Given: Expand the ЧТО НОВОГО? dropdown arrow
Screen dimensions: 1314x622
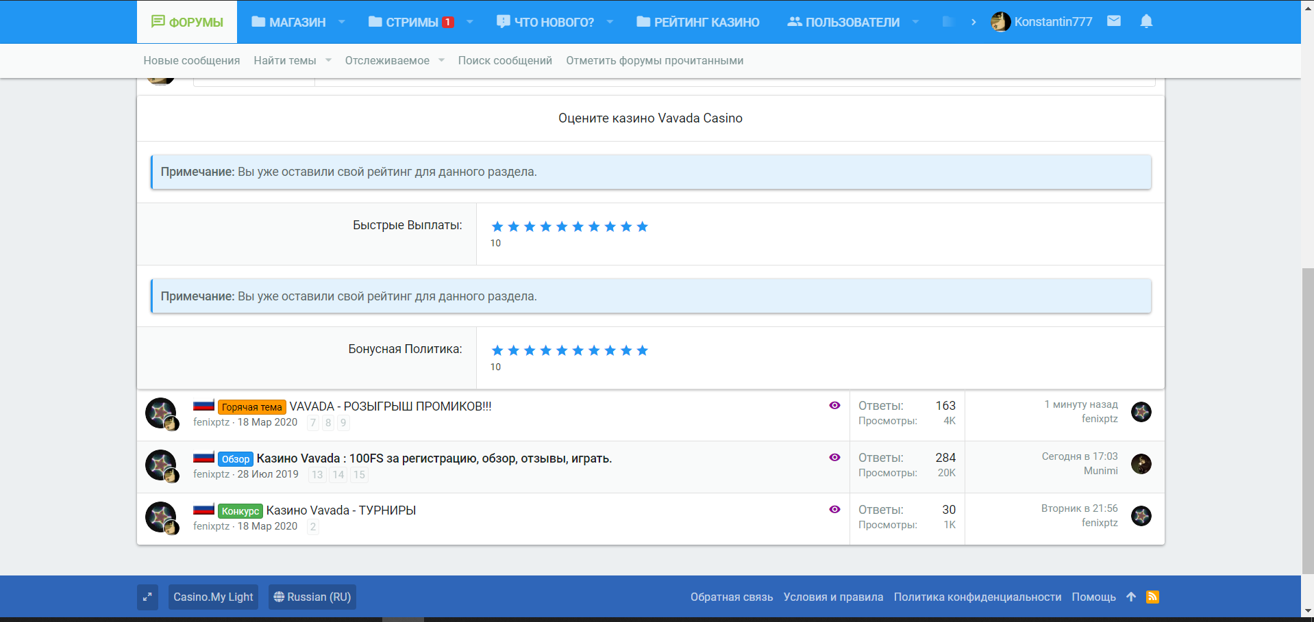Looking at the screenshot, I should (x=610, y=22).
